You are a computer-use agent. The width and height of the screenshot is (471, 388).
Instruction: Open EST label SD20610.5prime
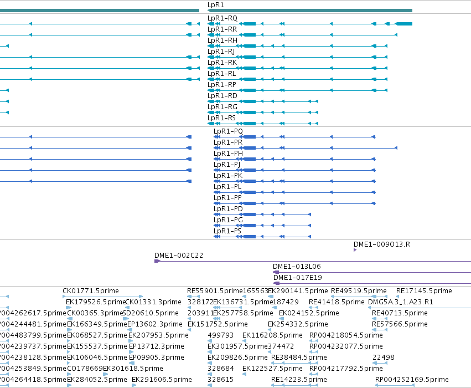(151, 313)
